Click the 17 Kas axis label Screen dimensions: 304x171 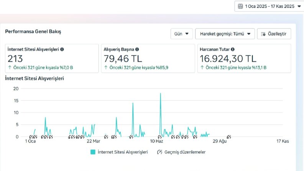click(x=283, y=141)
